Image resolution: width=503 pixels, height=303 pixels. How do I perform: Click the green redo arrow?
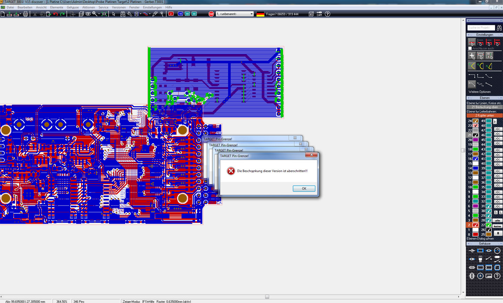62,14
